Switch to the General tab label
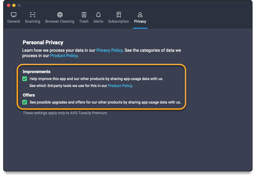Viewport: 256px width, 178px height. pos(14,21)
